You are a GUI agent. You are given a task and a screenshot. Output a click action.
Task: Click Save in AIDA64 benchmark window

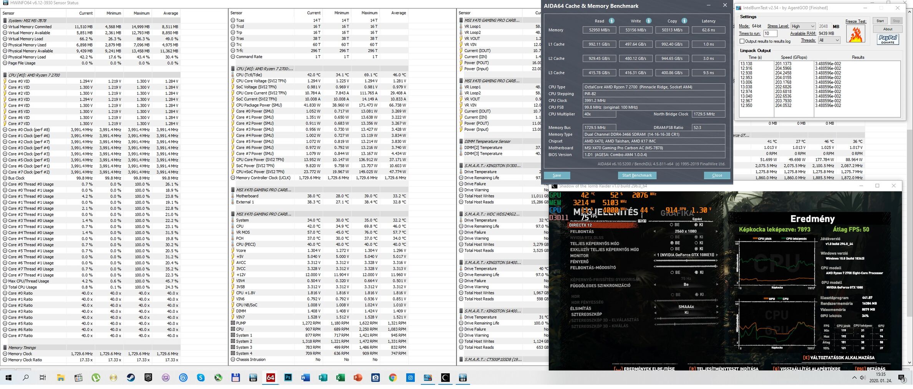click(x=557, y=175)
